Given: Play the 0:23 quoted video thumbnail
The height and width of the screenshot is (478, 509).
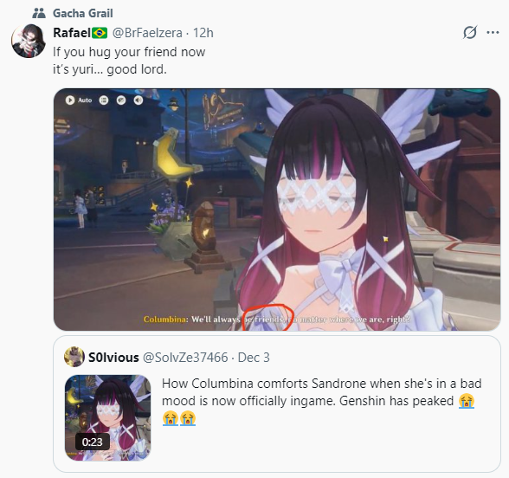Looking at the screenshot, I should [x=107, y=417].
